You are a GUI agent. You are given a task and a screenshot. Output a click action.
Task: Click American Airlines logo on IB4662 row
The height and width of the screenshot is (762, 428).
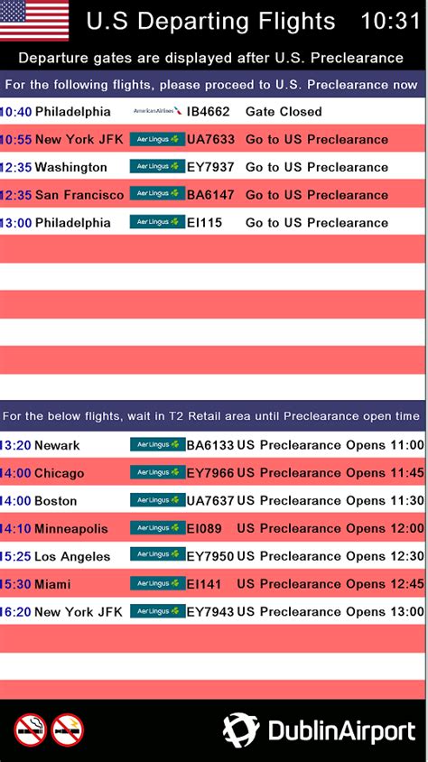click(157, 111)
